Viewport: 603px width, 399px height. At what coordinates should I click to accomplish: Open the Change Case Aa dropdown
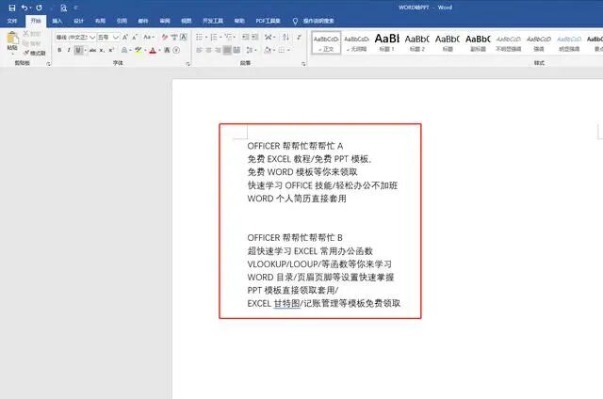pyautogui.click(x=149, y=38)
